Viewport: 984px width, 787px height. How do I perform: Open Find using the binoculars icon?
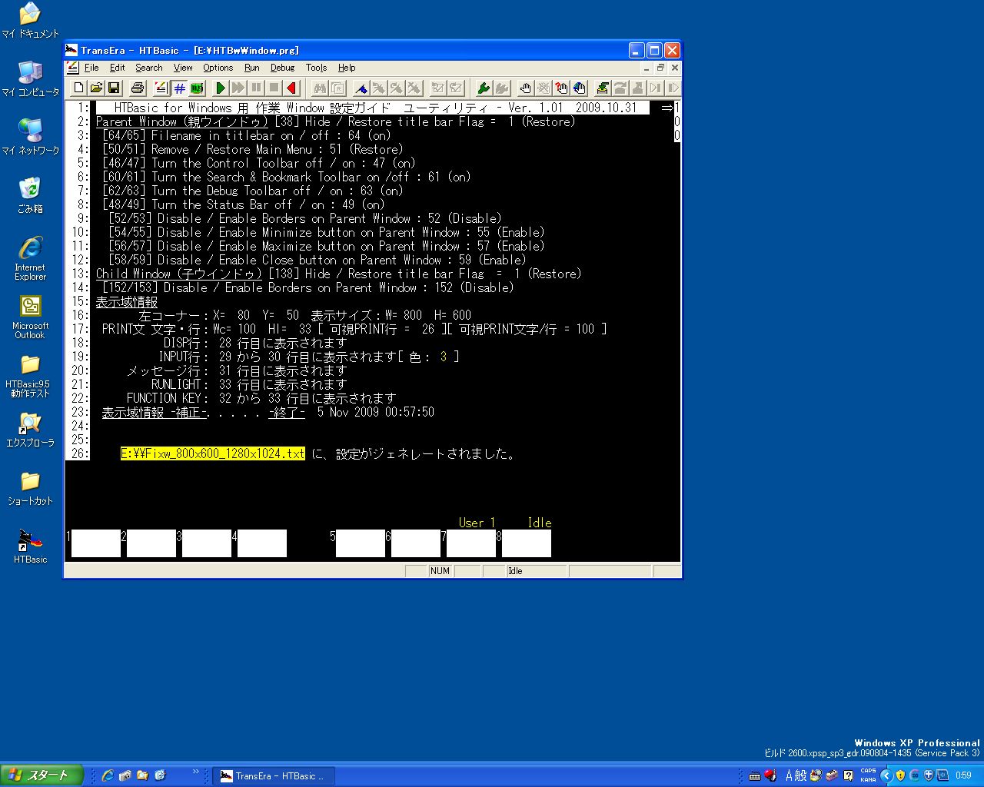(x=320, y=88)
